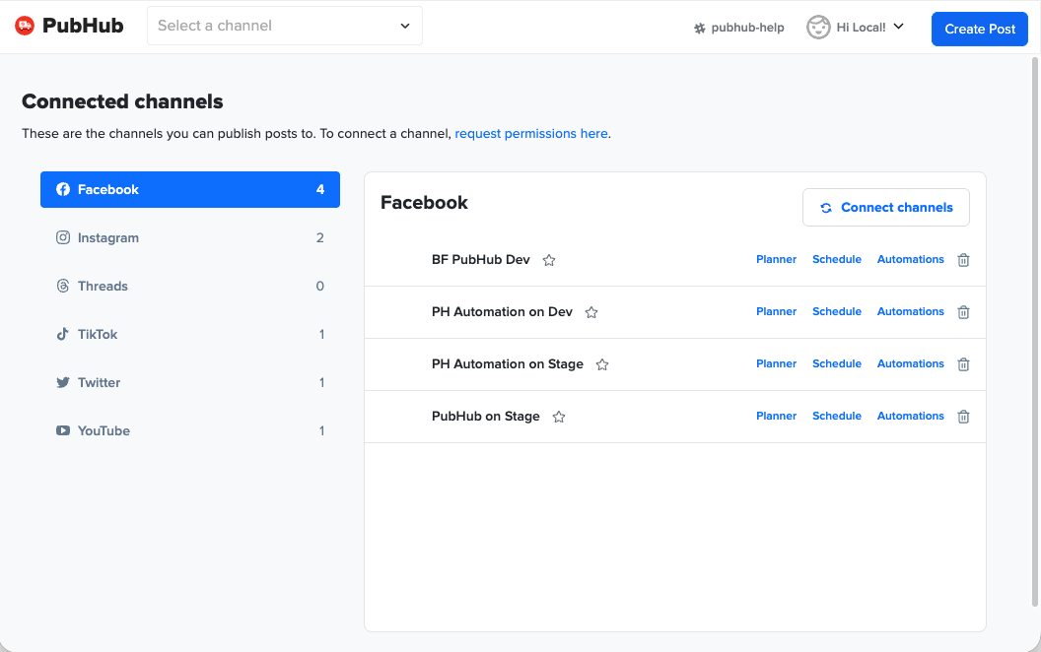Viewport: 1041px width, 652px height.
Task: Favorite the BF PubHub Dev channel star
Action: pos(549,260)
